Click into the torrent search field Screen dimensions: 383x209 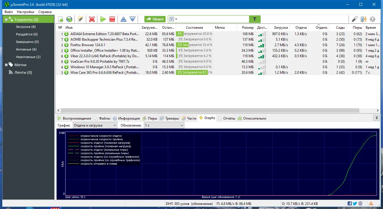coord(213,19)
